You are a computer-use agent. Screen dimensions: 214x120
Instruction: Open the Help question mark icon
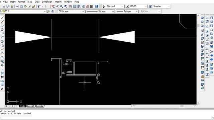tap(97, 6)
